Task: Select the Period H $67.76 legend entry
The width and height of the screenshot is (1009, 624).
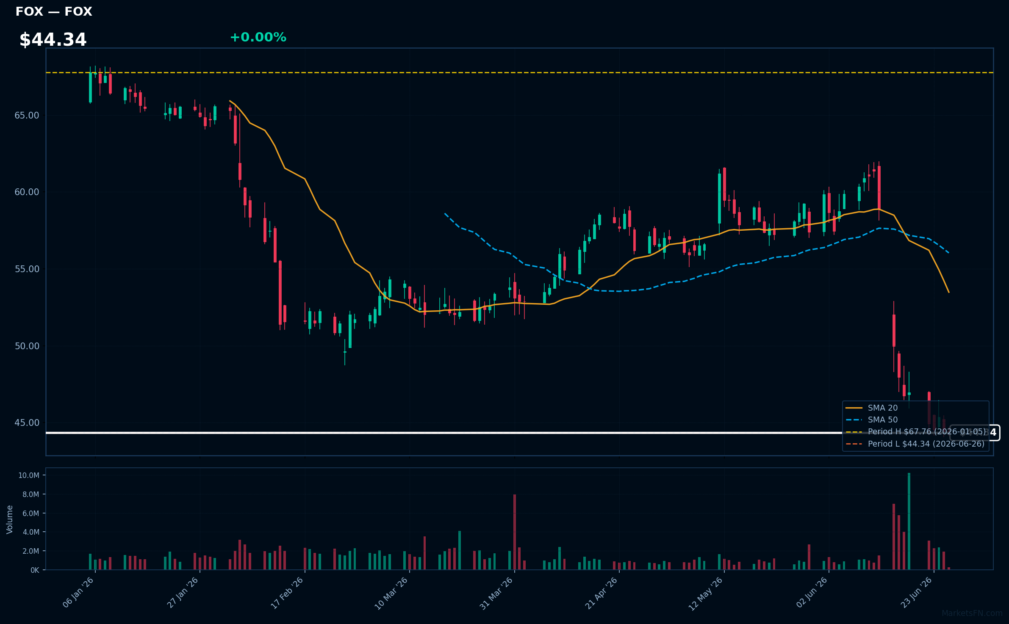Action: tap(916, 432)
